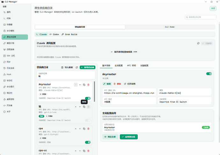Image resolution: width=220 pixels, height=155 pixels.
Task: Switch to the 供应商目录 tab
Action: pyautogui.click(x=80, y=27)
